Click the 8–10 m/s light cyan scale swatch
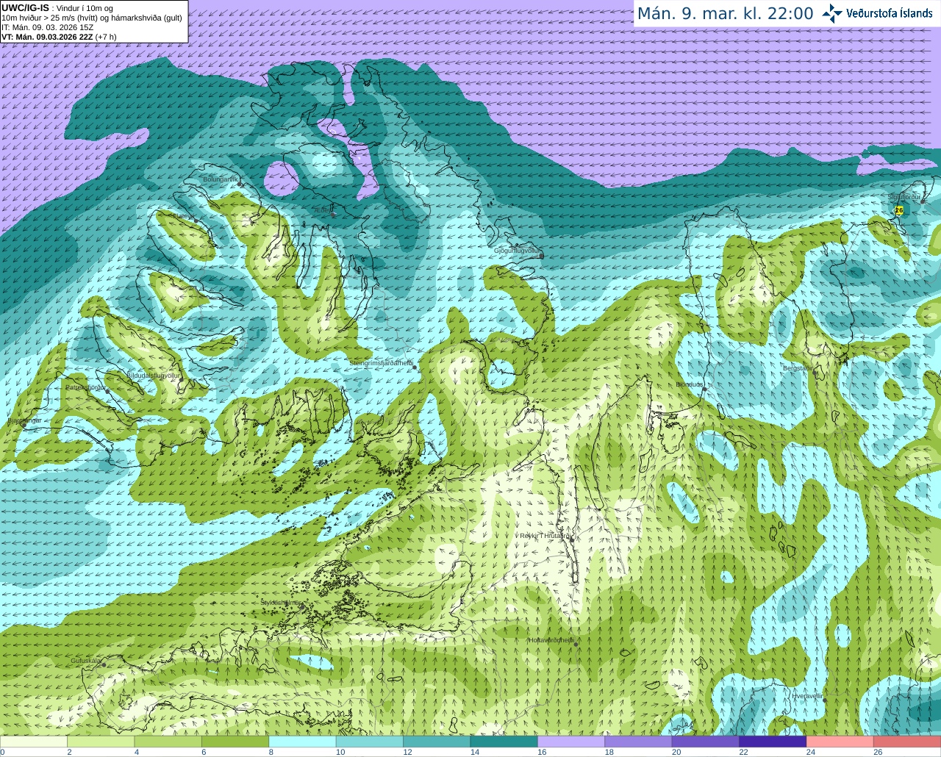941x757 pixels. pos(303,742)
